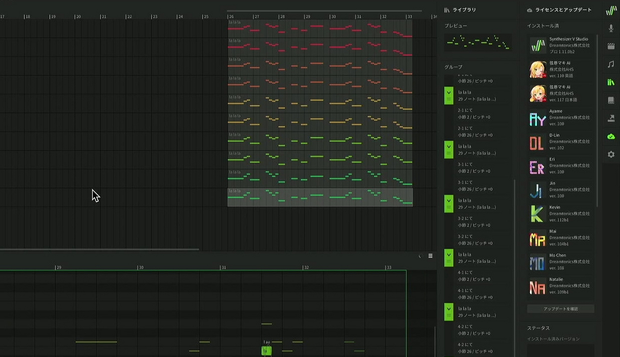The image size is (620, 357).
Task: Click the piano roll hamburger menu icon
Action: coord(430,256)
